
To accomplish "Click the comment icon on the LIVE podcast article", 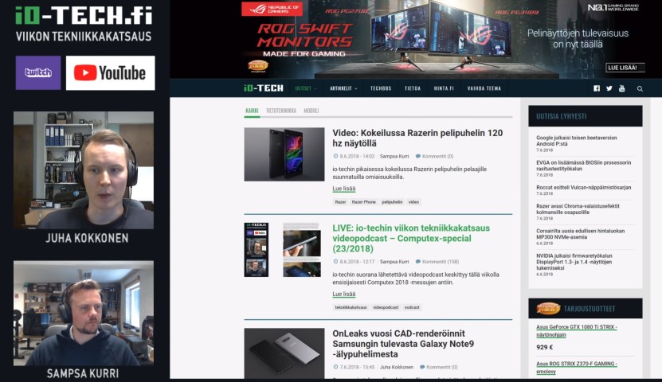I will pos(418,261).
